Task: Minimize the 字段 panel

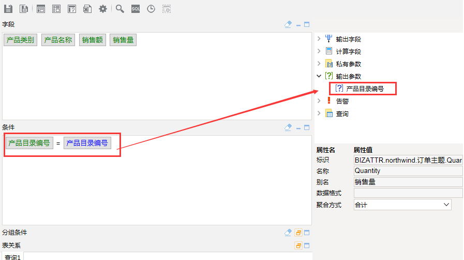Action: click(298, 25)
